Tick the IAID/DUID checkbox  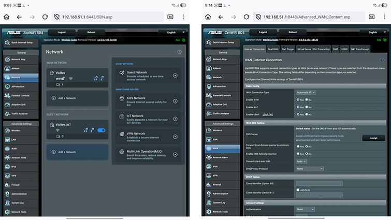coord(298,190)
